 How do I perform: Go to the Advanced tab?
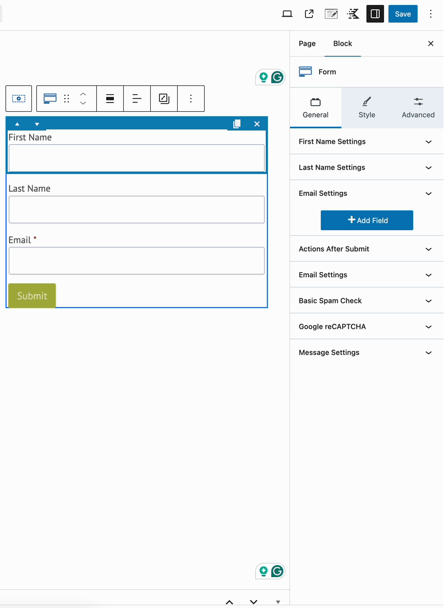(x=418, y=107)
